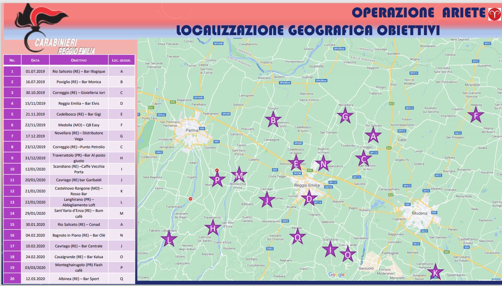Click star marker N near Bagnolo in Piano
Viewport: 502px width, 286px height.
323,163
